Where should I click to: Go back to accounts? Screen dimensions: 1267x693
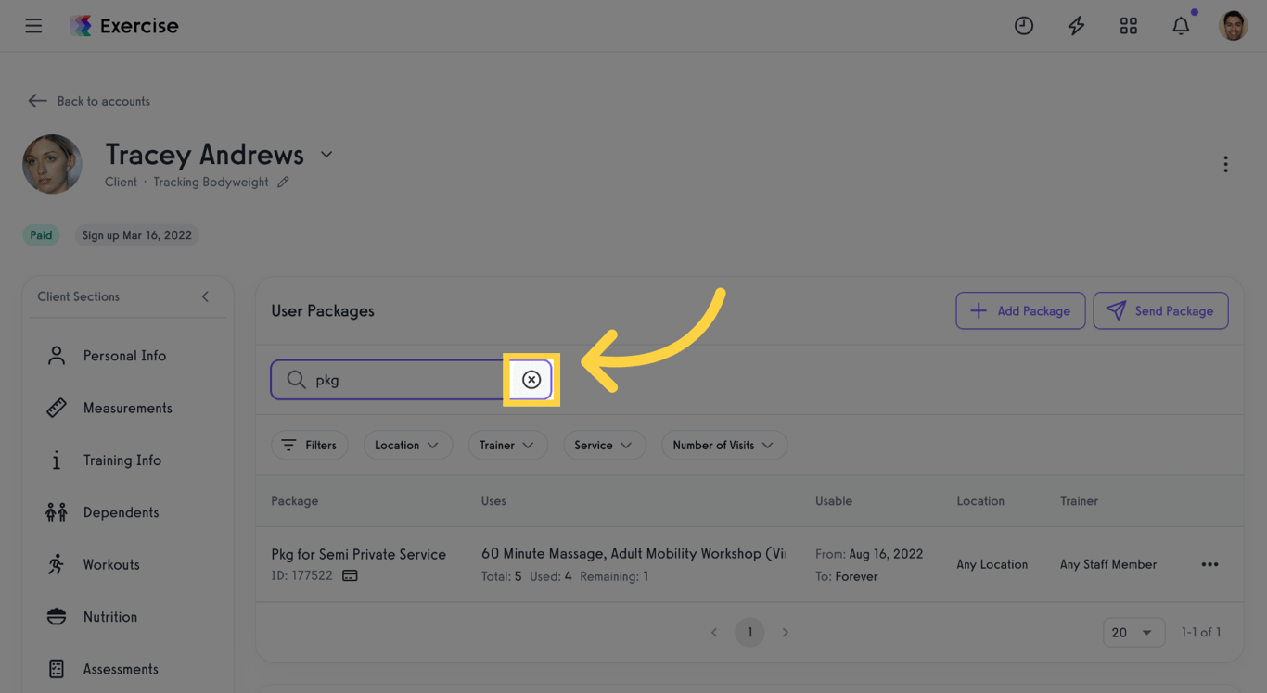(89, 101)
